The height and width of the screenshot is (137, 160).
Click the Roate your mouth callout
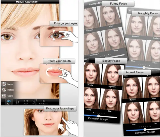click(59, 61)
